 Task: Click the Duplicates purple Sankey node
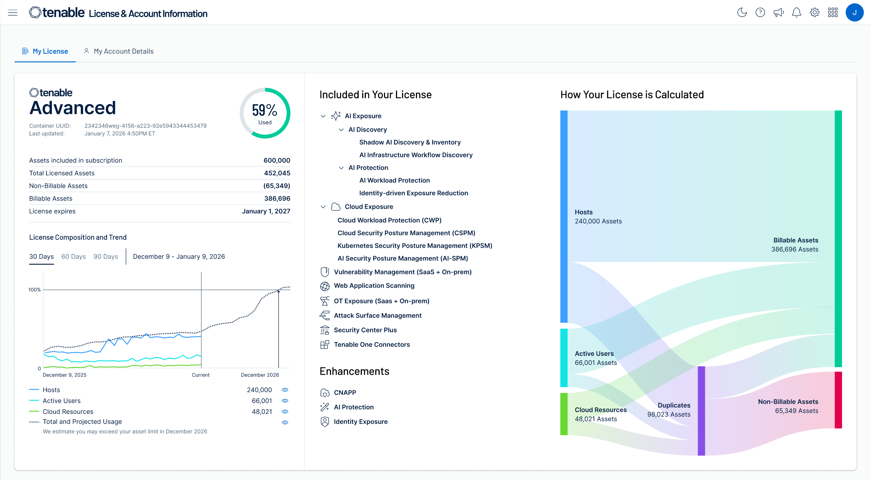point(701,411)
